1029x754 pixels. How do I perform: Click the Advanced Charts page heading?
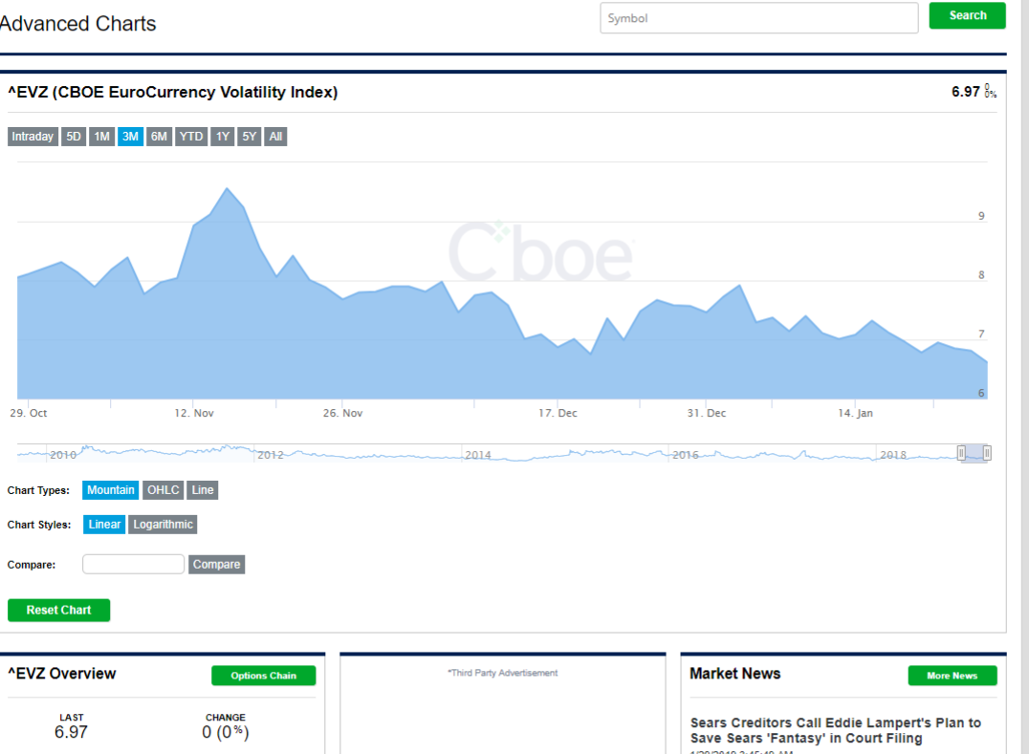(x=78, y=24)
